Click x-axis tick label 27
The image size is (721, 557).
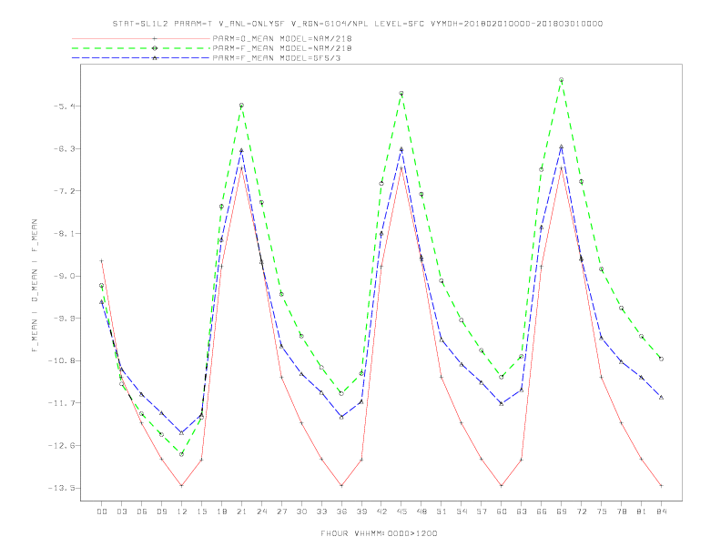(281, 511)
